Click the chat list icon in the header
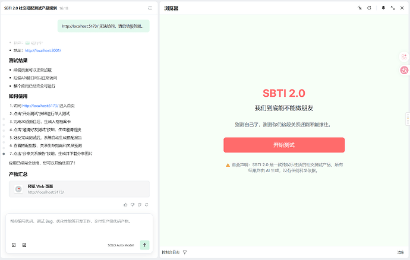The width and height of the screenshot is (410, 260). [x=149, y=9]
